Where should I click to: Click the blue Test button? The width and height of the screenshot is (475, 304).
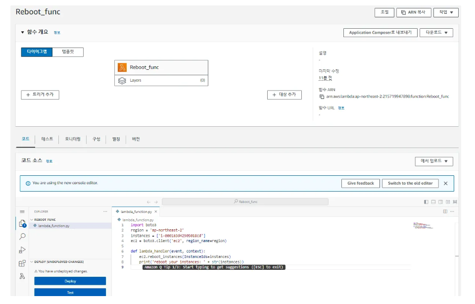point(70,292)
